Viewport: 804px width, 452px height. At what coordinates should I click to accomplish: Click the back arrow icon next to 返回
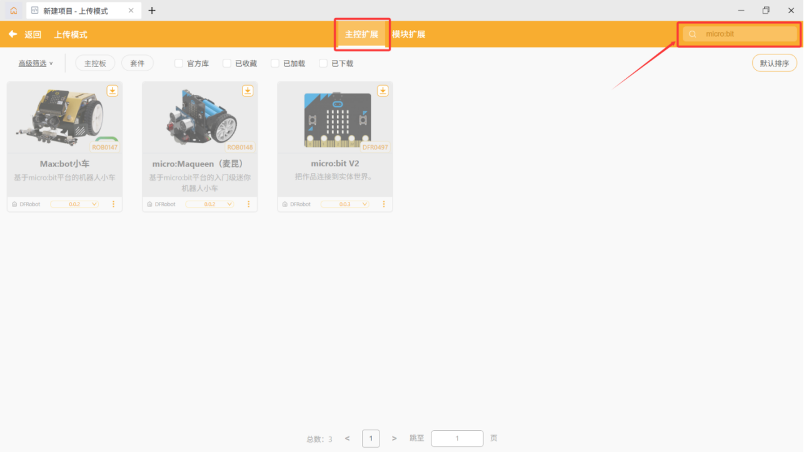pos(13,34)
